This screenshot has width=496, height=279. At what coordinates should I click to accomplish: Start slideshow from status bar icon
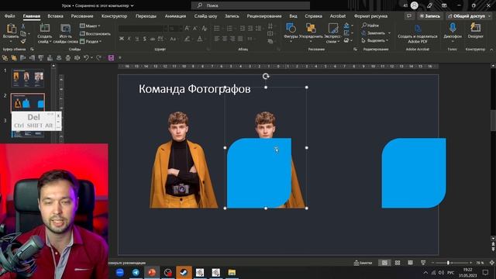423,263
